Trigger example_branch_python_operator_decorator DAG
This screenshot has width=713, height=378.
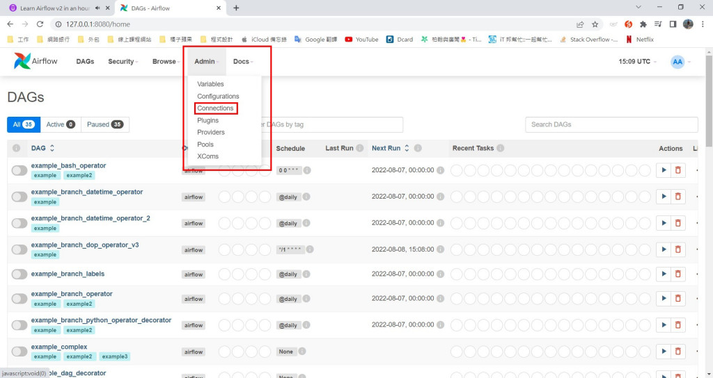664,324
